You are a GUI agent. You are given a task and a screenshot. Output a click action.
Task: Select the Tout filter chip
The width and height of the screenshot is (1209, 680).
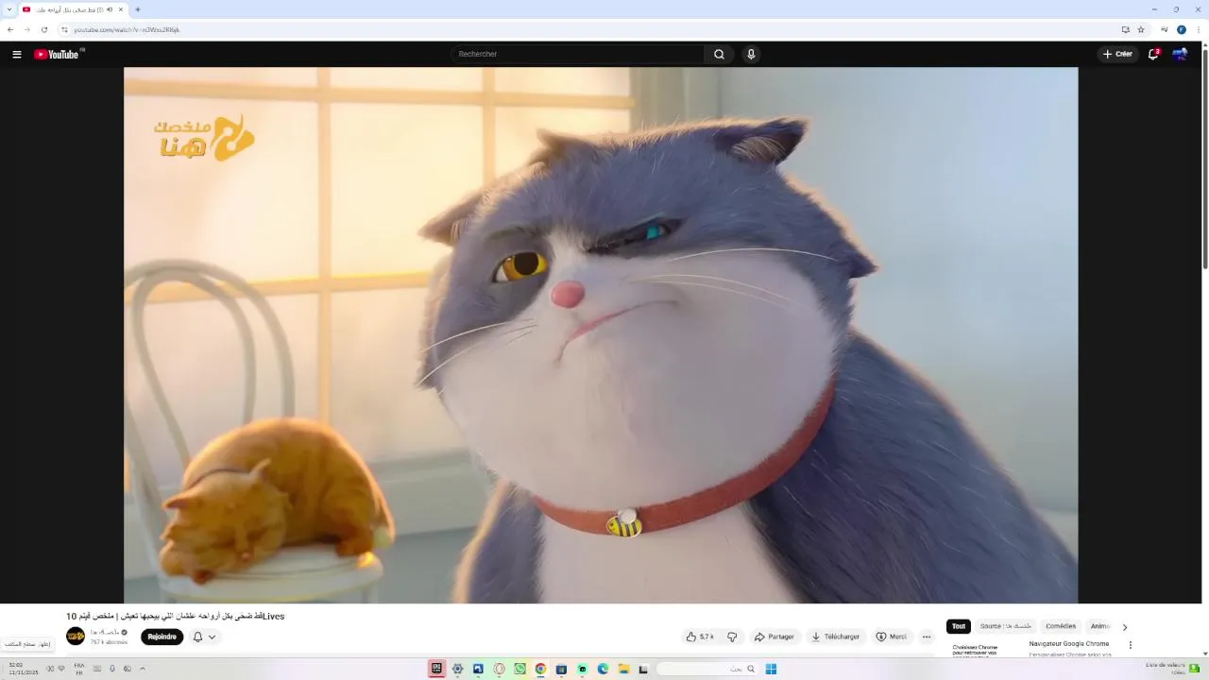click(958, 626)
